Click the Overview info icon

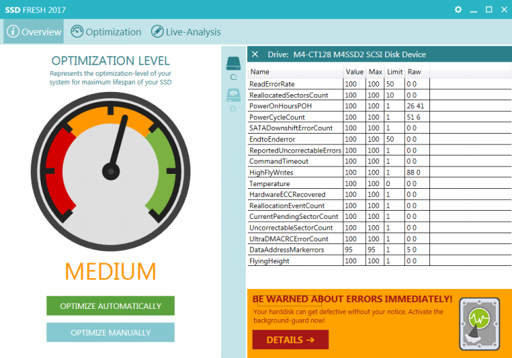(13, 31)
